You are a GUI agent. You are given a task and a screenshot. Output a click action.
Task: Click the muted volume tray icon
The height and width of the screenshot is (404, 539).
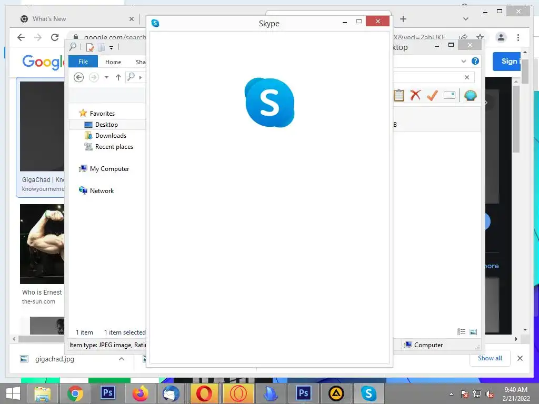(489, 393)
